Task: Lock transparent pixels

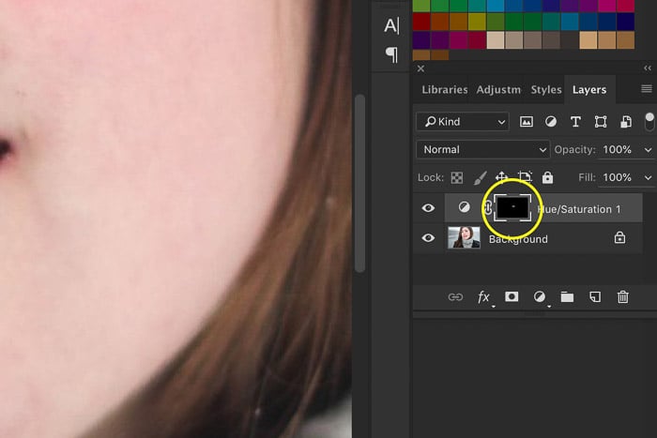Action: (457, 177)
